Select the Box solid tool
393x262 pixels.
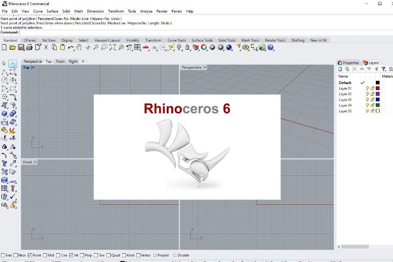point(5,113)
